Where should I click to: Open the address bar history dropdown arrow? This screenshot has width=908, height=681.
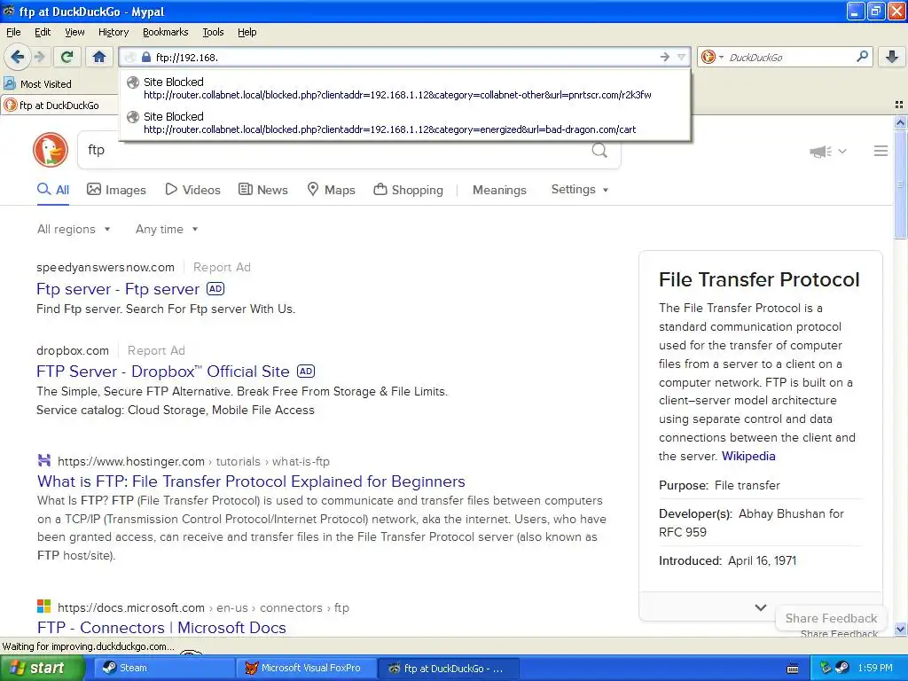[682, 58]
